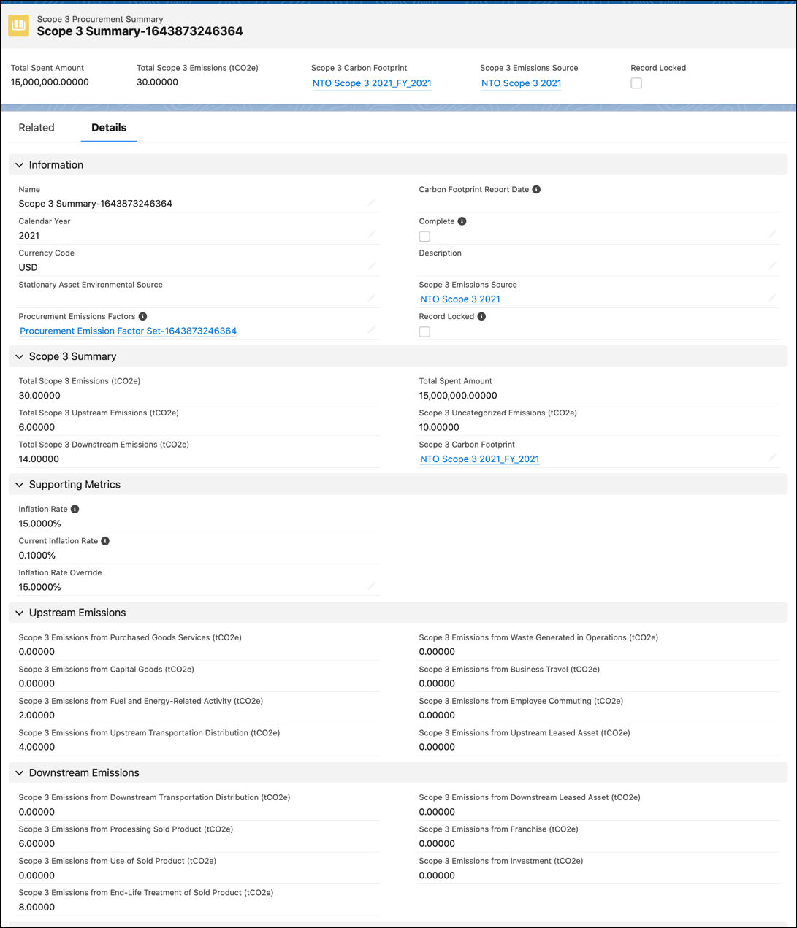Click Calendar Year value 2021
The width and height of the screenshot is (797, 928).
pos(29,236)
